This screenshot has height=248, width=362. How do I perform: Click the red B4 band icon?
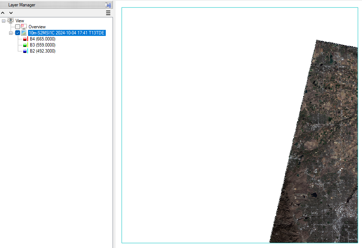tap(25, 39)
